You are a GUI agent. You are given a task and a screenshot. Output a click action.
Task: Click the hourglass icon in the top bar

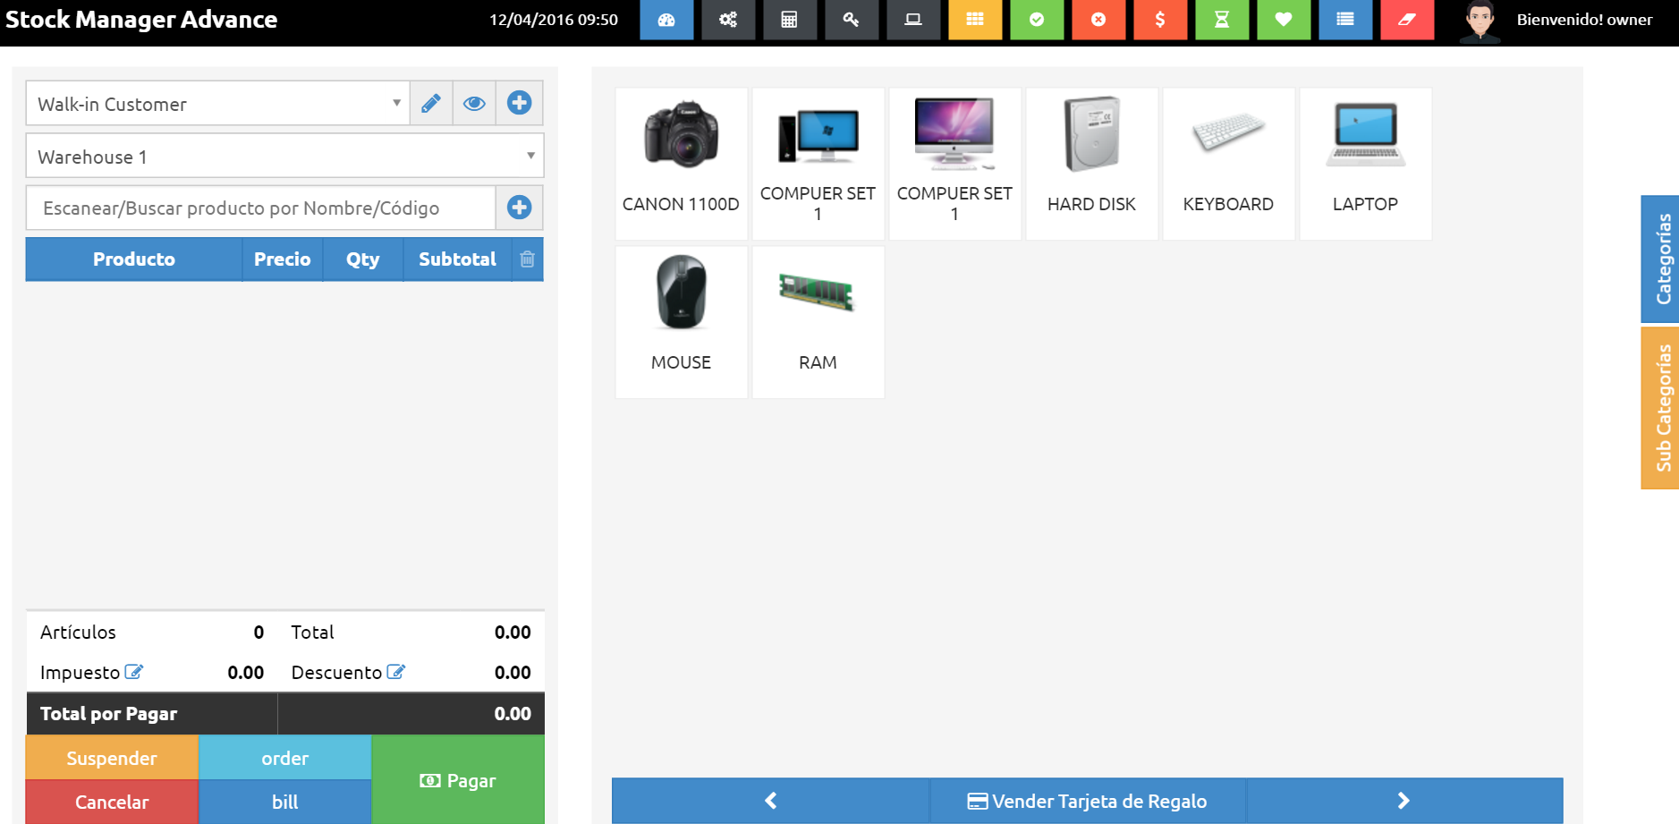pos(1221,20)
